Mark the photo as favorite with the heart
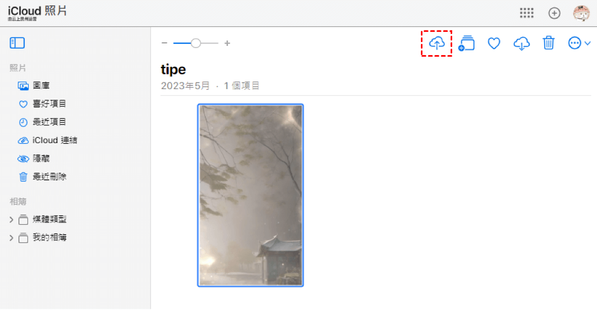597x310 pixels. coord(494,43)
